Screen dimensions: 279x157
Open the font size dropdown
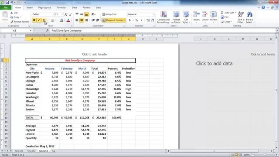tap(62, 14)
